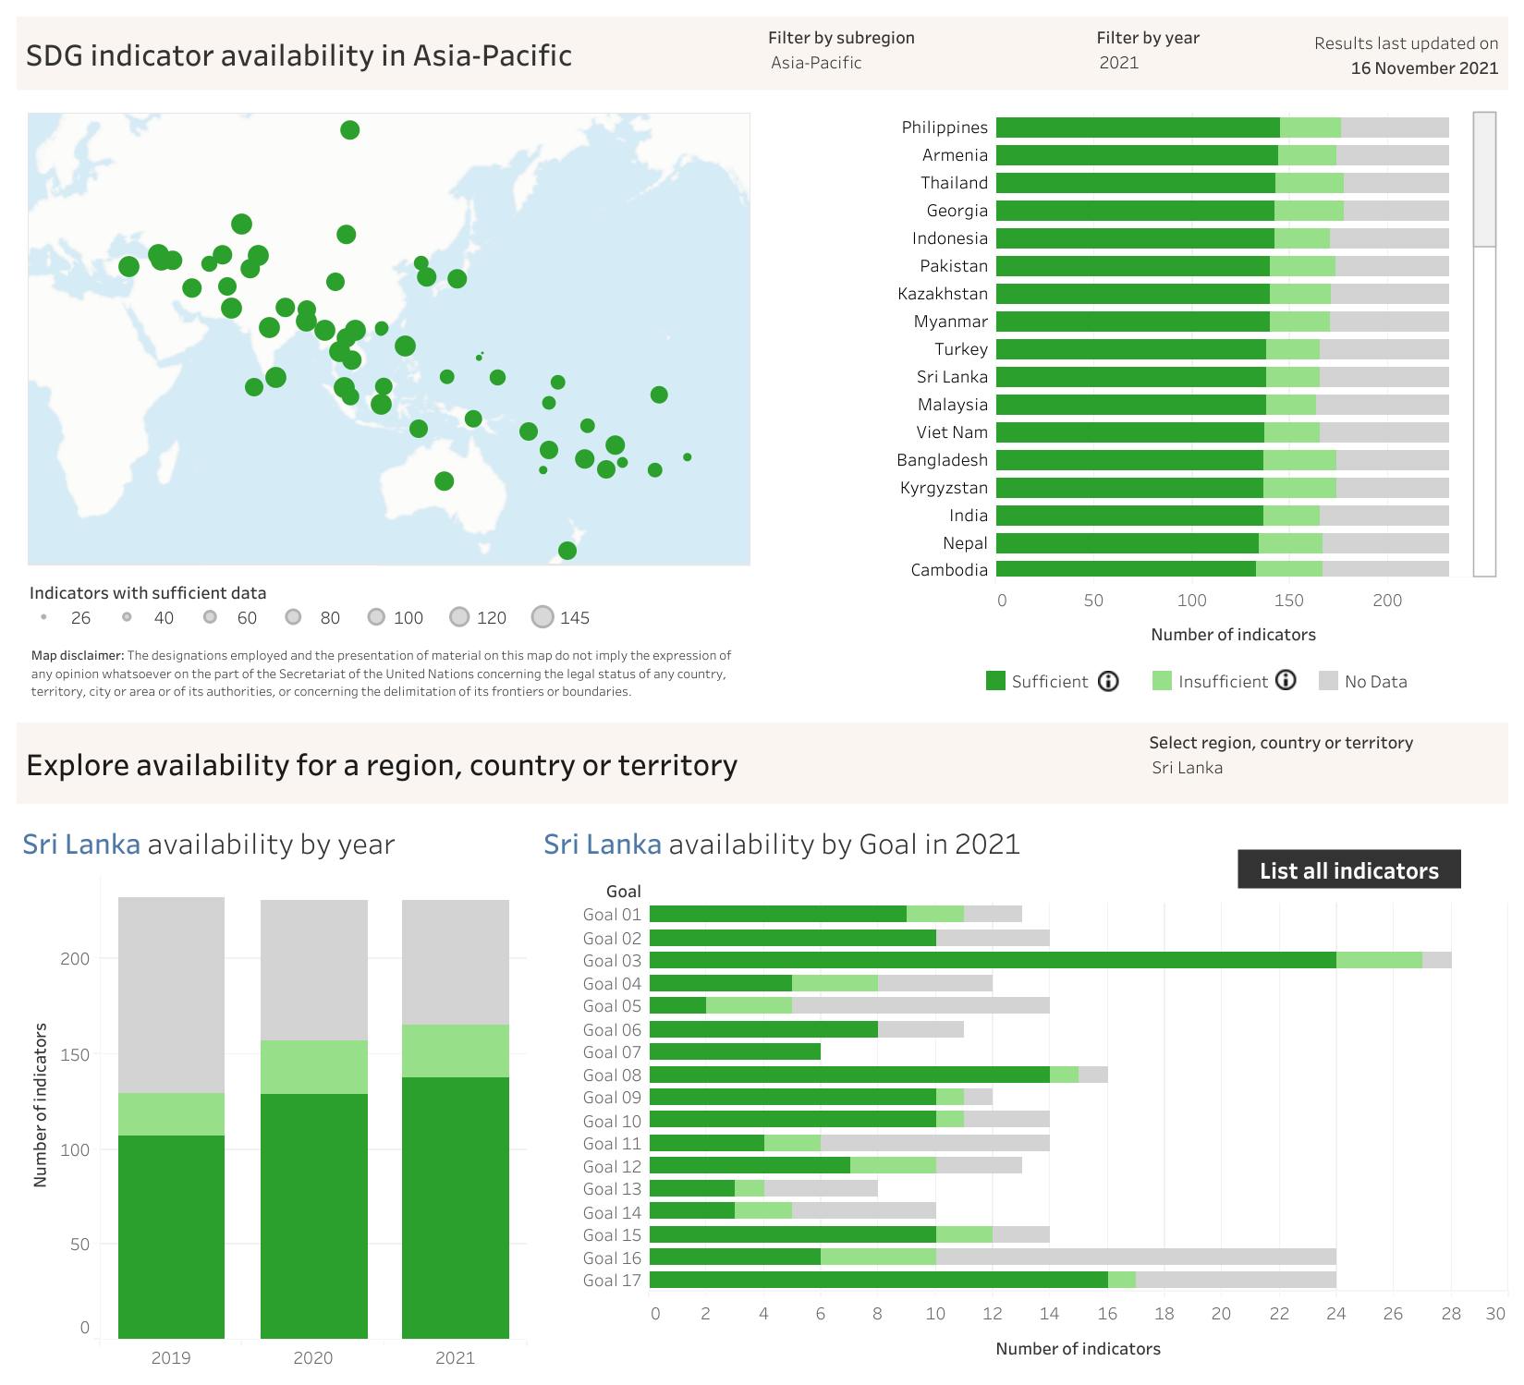
Task: Click the 145 size legend circle
Action: pyautogui.click(x=543, y=617)
